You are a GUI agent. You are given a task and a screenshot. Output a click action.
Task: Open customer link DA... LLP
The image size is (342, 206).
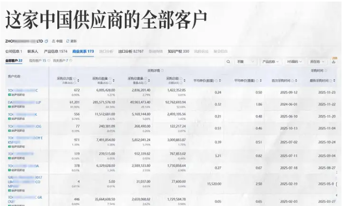click(x=25, y=102)
